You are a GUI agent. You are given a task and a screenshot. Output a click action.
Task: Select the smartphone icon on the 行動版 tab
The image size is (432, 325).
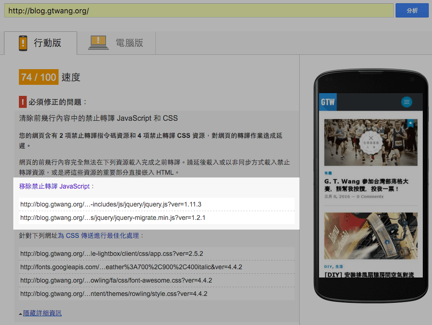pyautogui.click(x=23, y=41)
